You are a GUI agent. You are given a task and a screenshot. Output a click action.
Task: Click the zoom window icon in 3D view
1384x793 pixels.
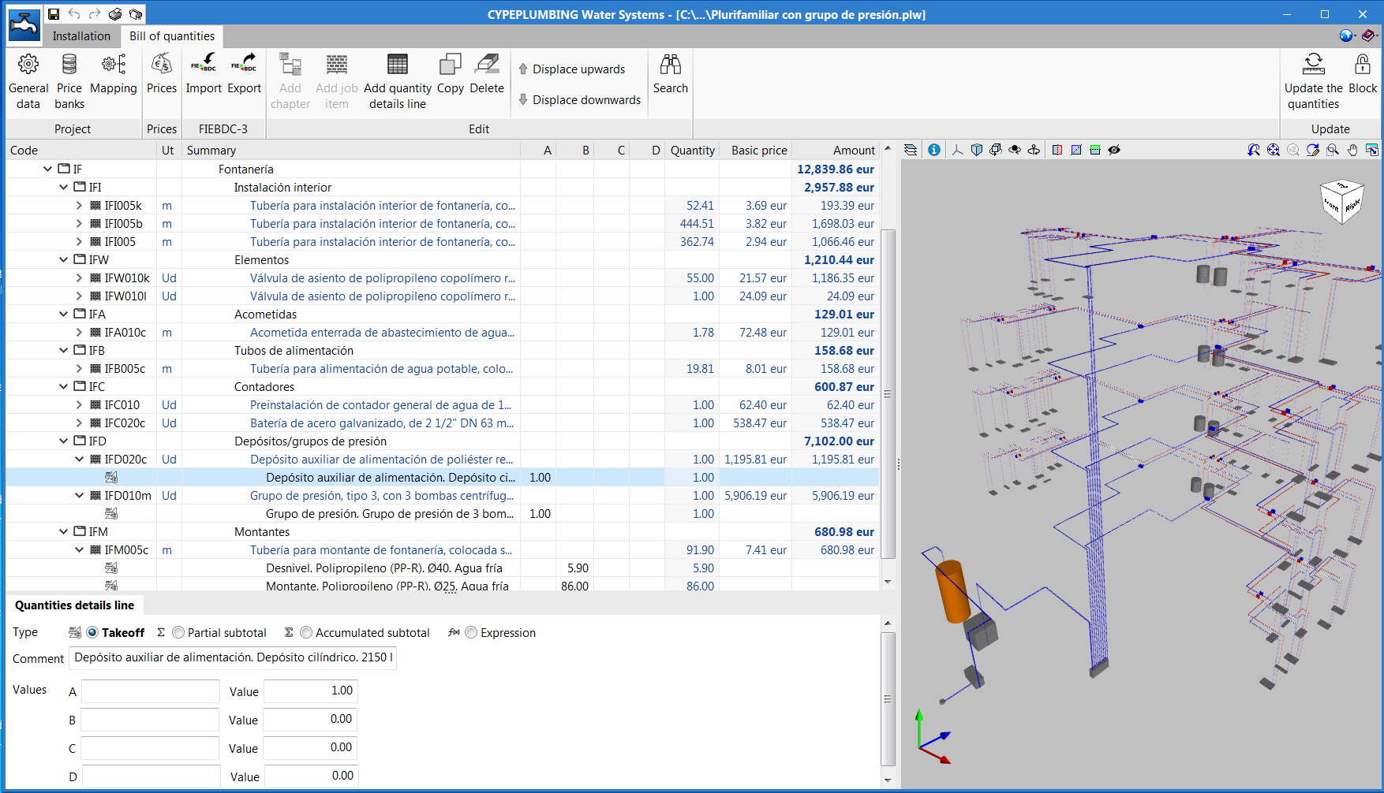1332,149
